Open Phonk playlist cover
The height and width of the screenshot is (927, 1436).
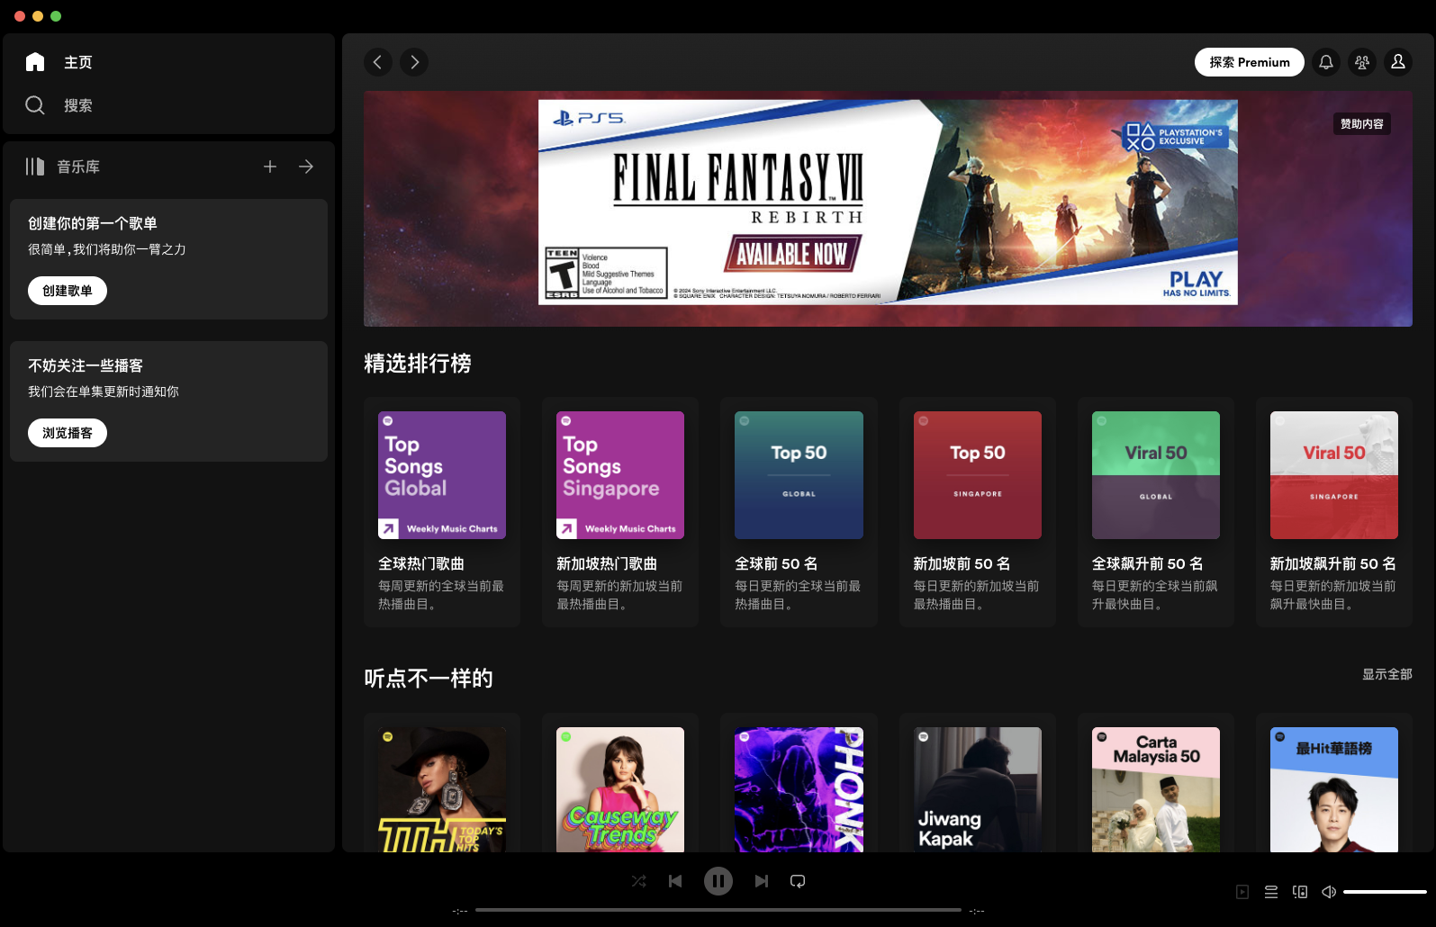click(799, 789)
